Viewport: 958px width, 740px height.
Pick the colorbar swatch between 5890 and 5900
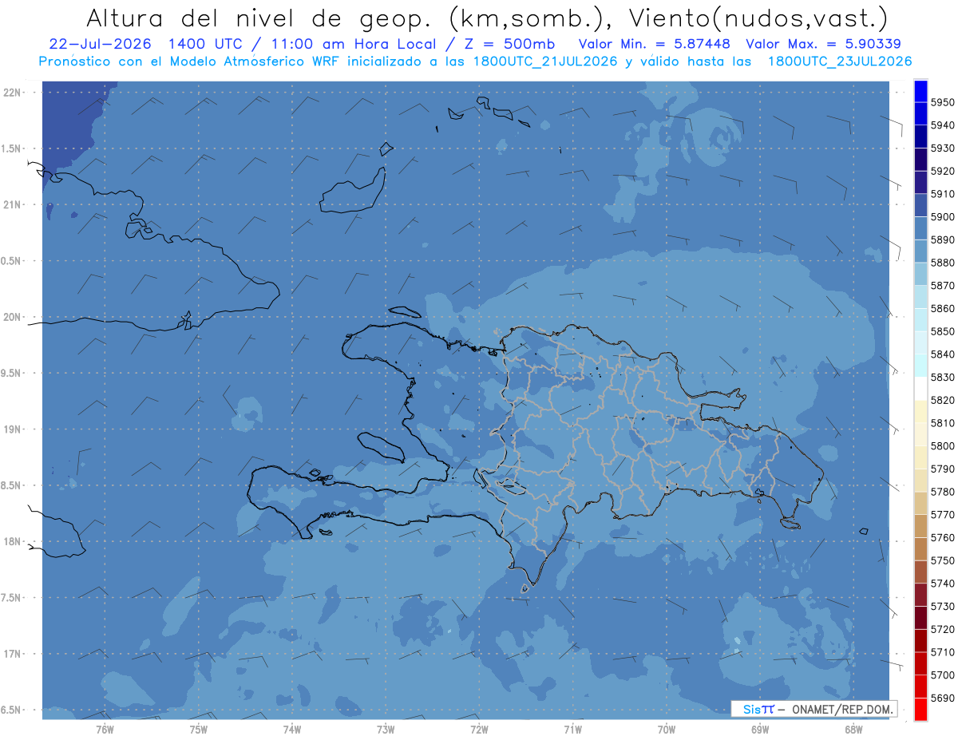(920, 228)
